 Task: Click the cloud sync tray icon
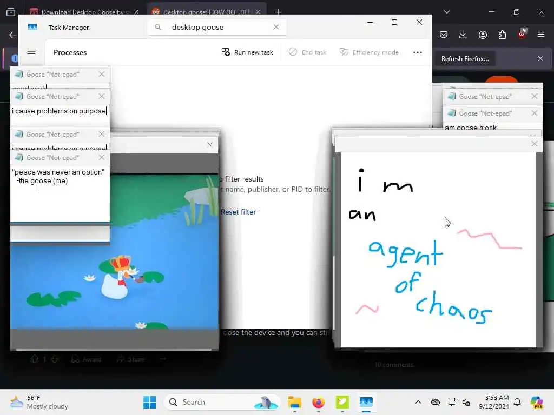point(436,402)
